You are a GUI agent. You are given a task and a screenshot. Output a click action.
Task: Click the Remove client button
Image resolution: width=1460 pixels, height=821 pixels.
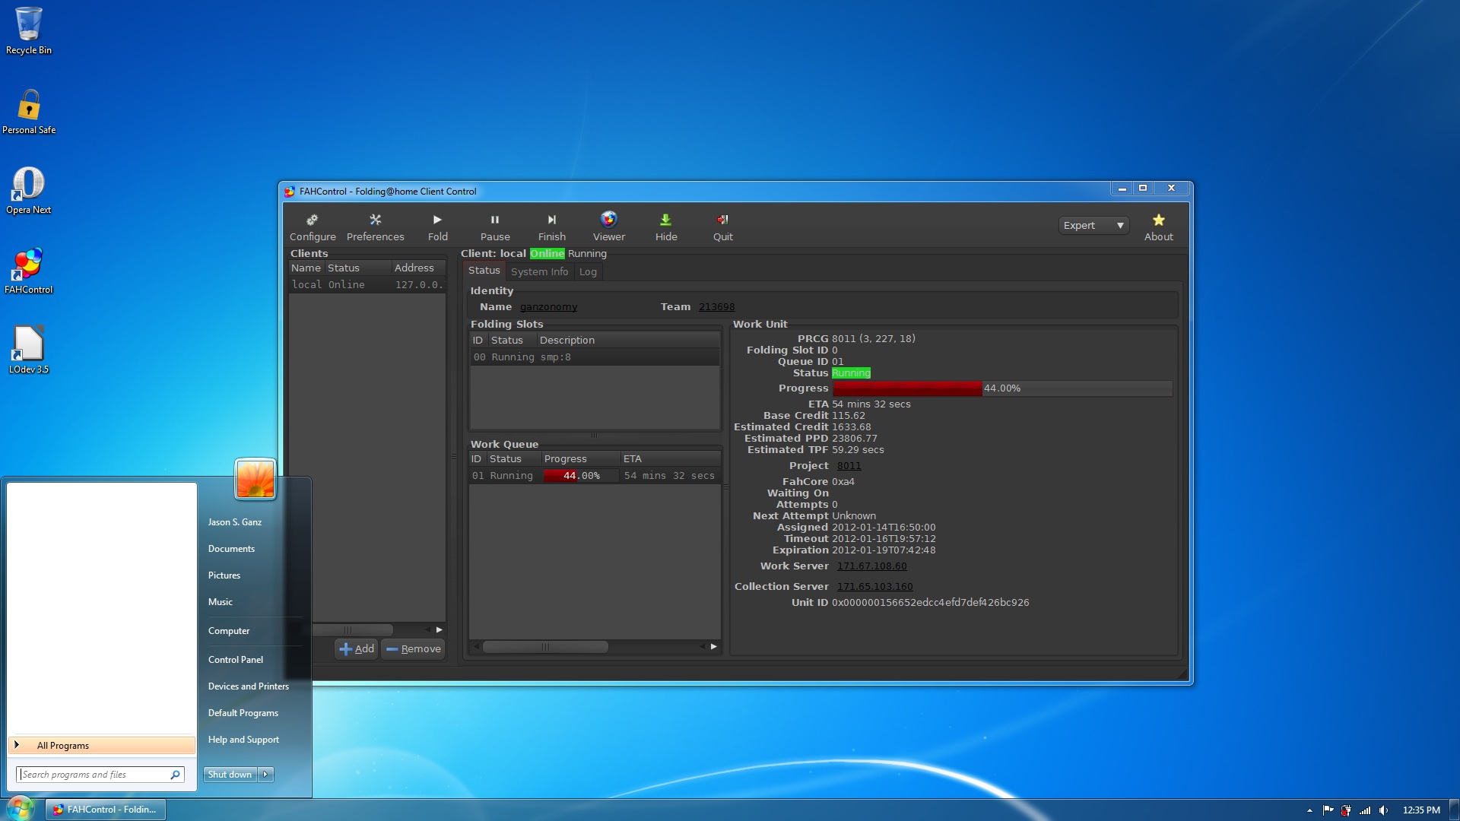pyautogui.click(x=413, y=648)
